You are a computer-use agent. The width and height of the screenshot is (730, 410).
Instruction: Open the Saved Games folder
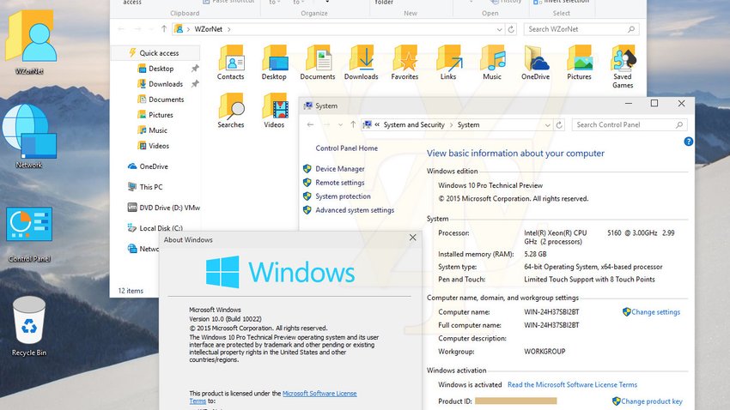[623, 67]
